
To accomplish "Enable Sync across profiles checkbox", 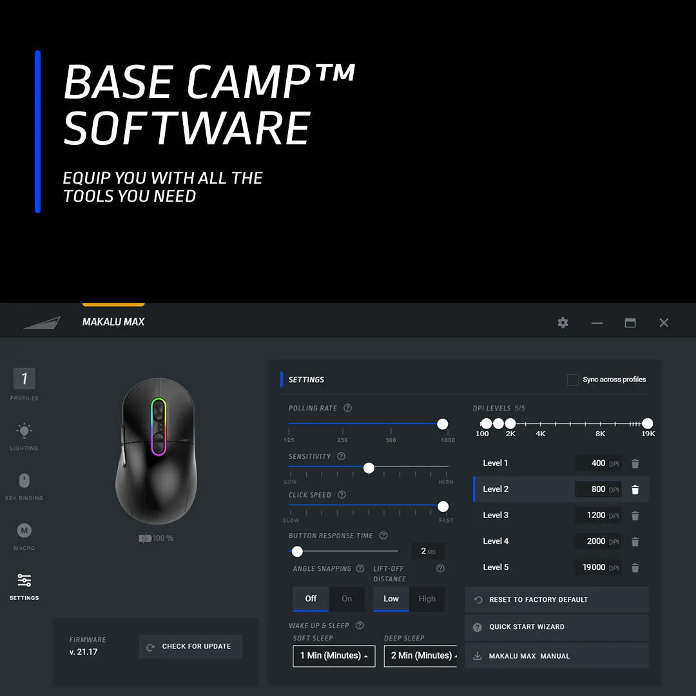I will pyautogui.click(x=573, y=380).
